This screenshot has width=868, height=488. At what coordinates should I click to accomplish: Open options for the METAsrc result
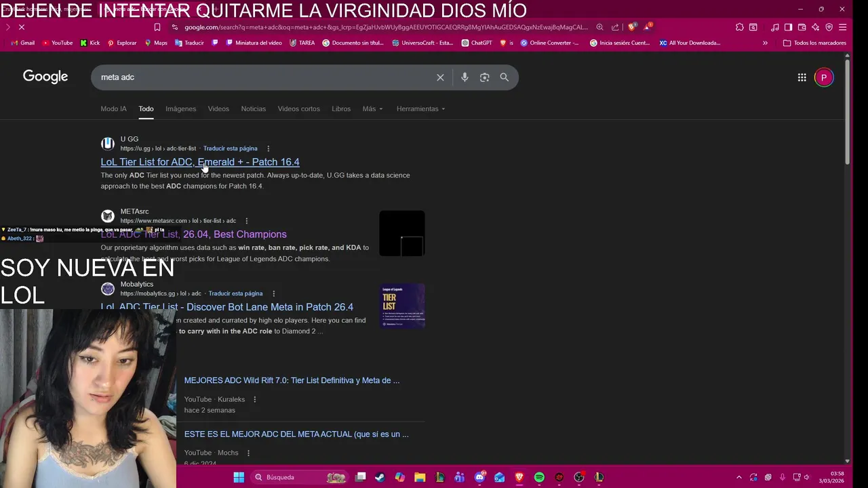click(x=246, y=221)
